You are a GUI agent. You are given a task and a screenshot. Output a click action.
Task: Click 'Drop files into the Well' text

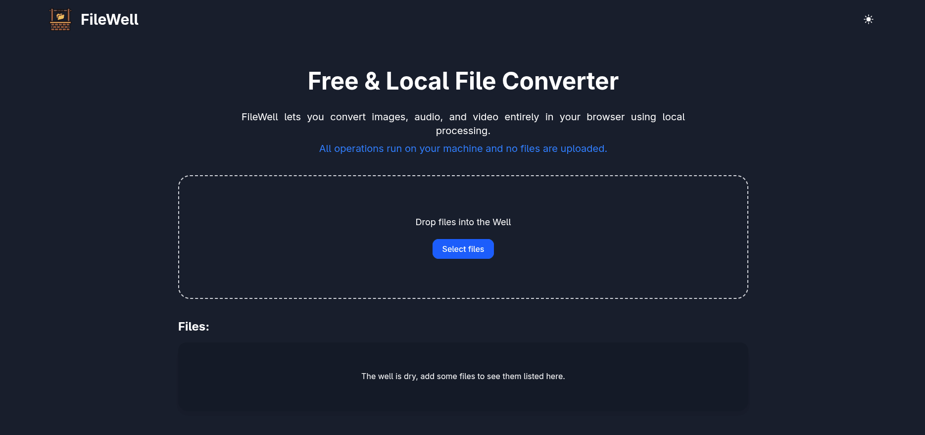(463, 222)
